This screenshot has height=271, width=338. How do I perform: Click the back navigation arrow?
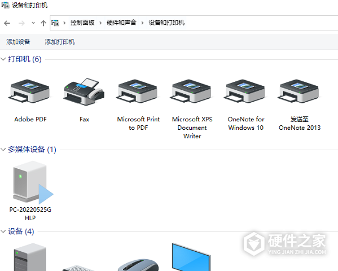[x=7, y=23]
